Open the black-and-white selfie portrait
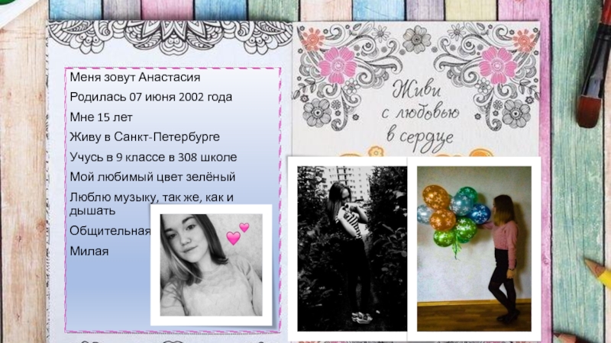 click(211, 264)
